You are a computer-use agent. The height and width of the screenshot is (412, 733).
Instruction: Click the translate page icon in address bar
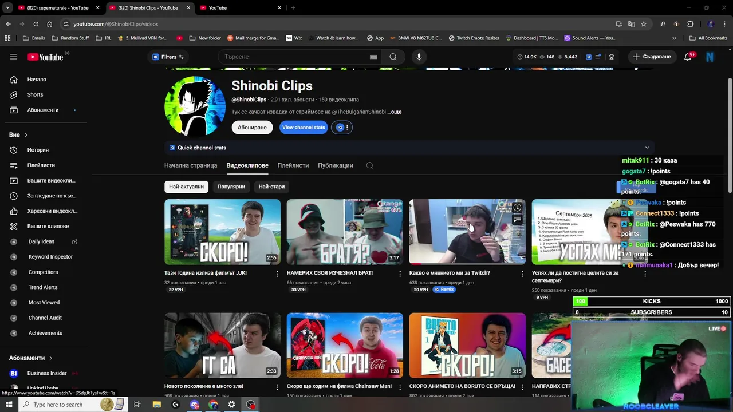(631, 24)
